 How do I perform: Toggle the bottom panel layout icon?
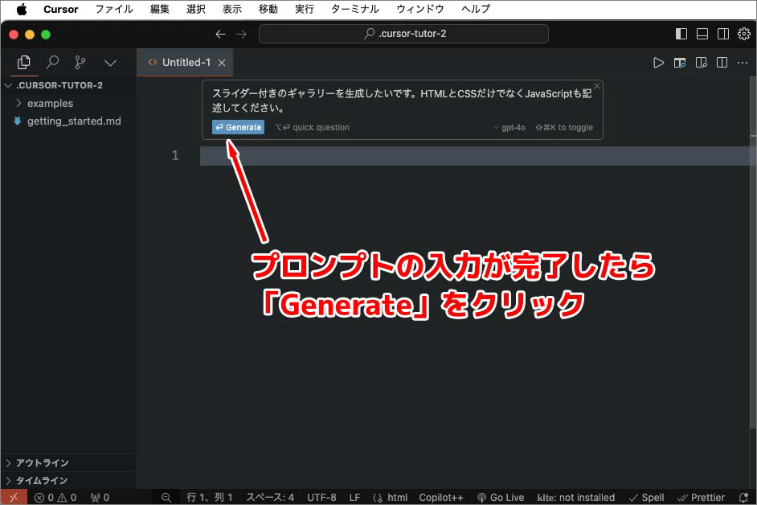coord(702,34)
